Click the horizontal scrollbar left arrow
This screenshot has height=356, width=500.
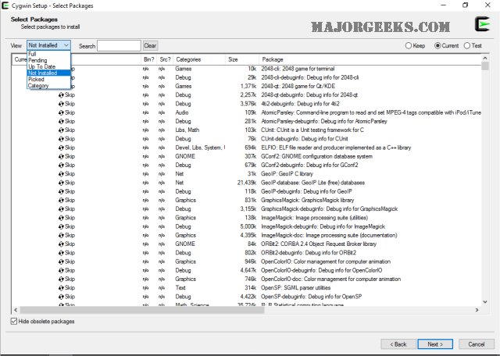pyautogui.click(x=16, y=310)
